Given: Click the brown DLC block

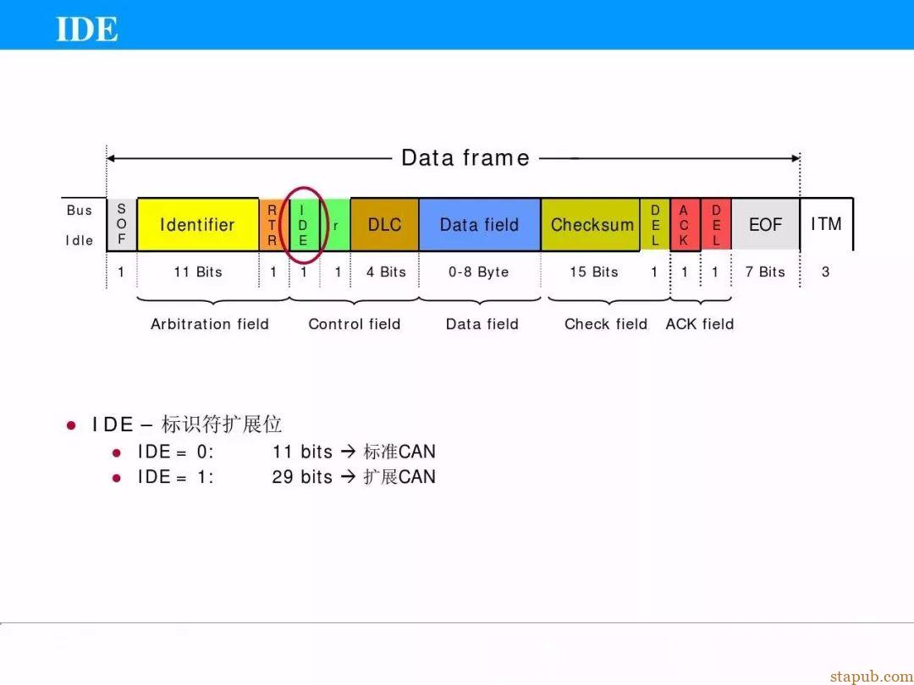Looking at the screenshot, I should coord(384,225).
